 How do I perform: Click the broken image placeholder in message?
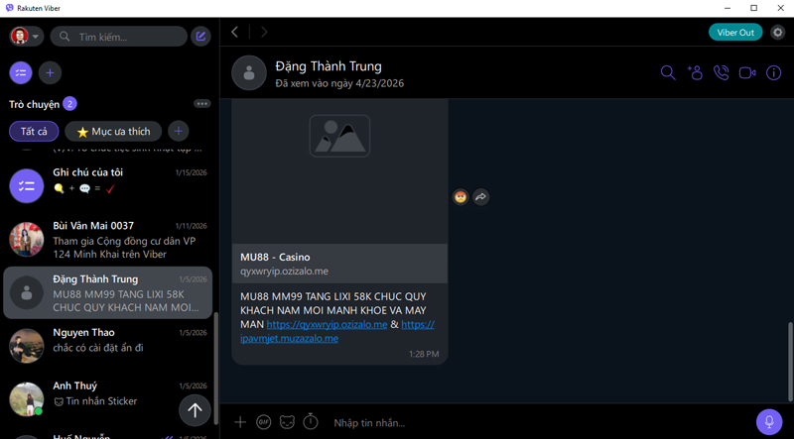[x=339, y=136]
